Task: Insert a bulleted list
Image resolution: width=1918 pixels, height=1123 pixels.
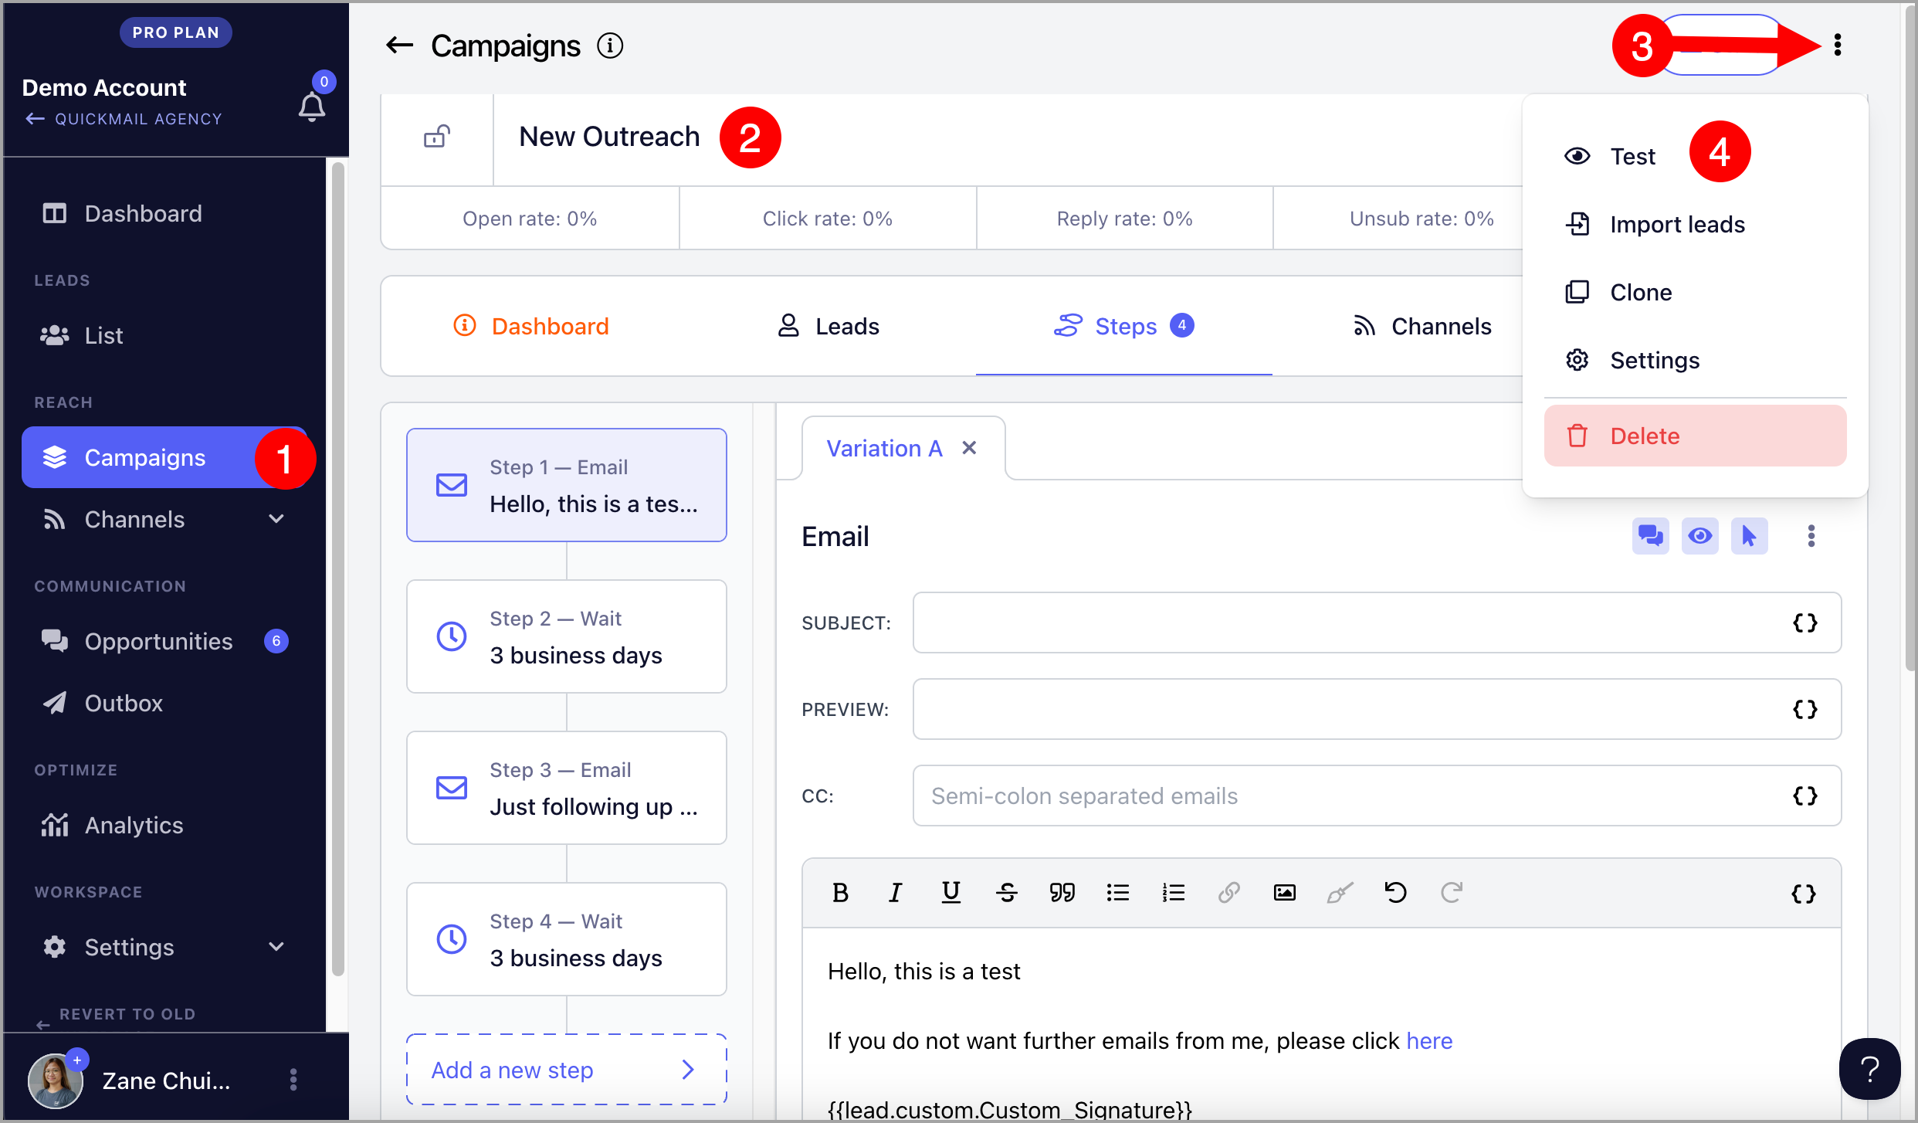Action: (x=1118, y=893)
